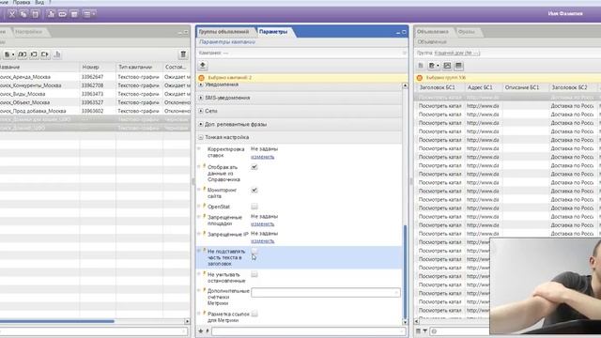Select the campaign row Поиск_Аренда_Москва
The image size is (601, 338).
[95, 77]
